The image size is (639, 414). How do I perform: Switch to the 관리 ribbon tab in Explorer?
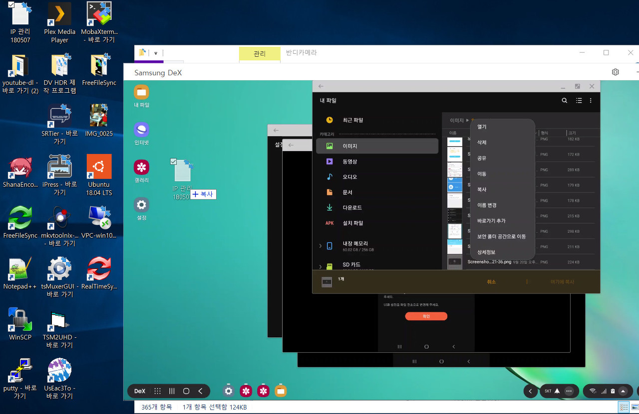[x=260, y=54]
